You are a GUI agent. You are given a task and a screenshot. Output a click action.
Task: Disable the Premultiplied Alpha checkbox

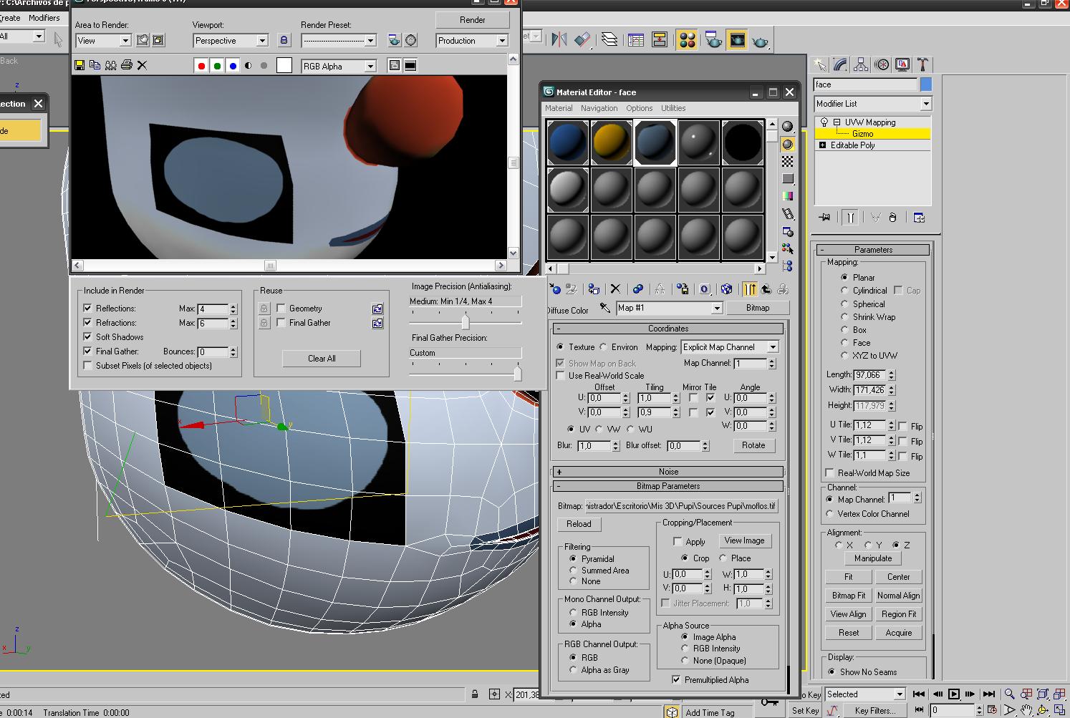click(x=676, y=680)
